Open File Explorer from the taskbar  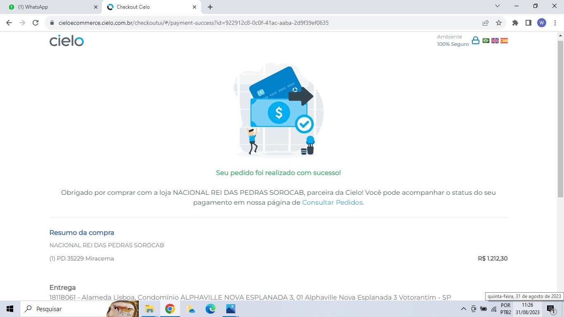click(x=150, y=309)
